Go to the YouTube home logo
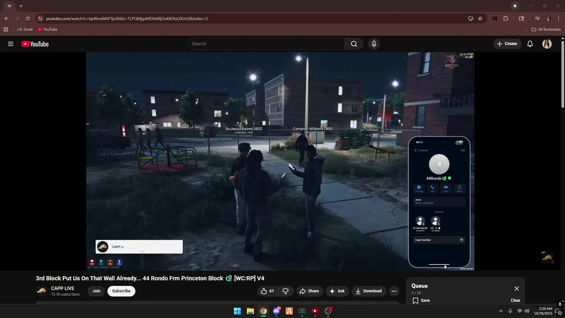The image size is (565, 318). click(x=35, y=44)
